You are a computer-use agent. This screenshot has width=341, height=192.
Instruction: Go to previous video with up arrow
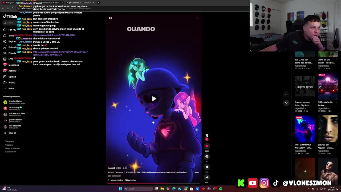[286, 94]
